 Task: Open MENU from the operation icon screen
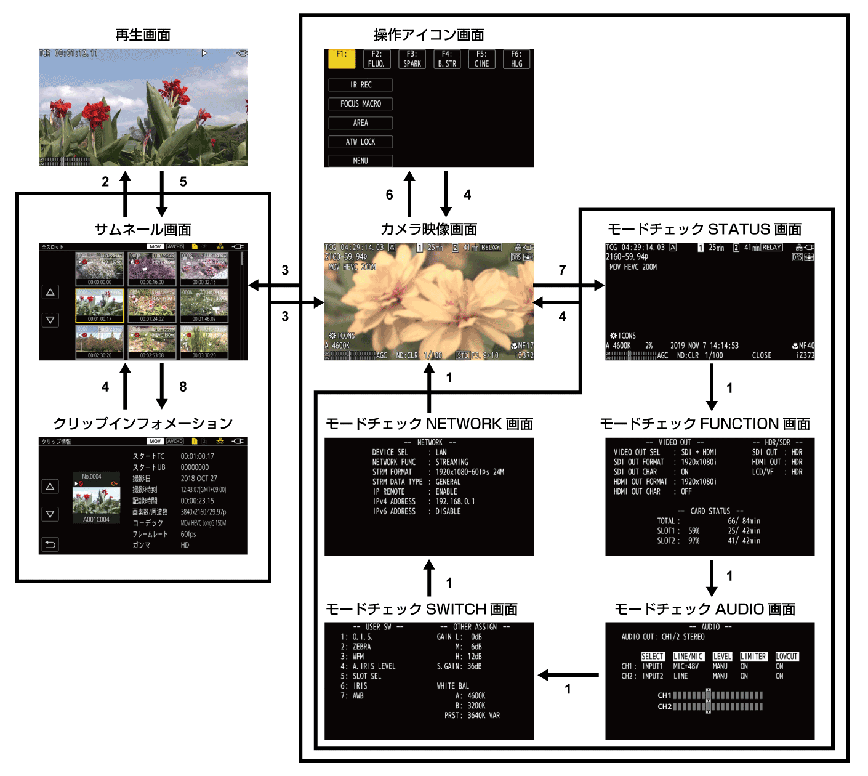pos(361,160)
